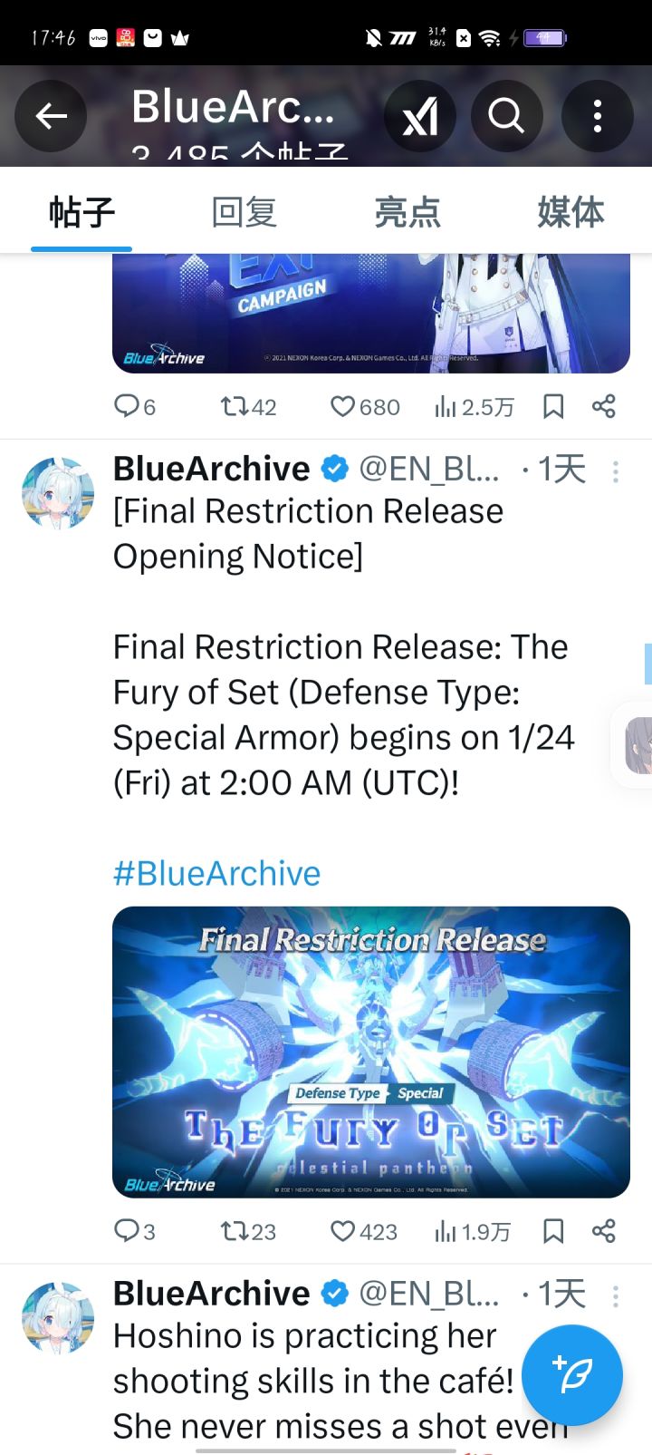
Task: Reply to the Final Restriction Release post
Action: pyautogui.click(x=134, y=1231)
